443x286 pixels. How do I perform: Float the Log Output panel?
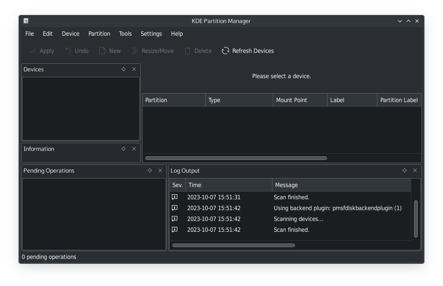pyautogui.click(x=405, y=170)
